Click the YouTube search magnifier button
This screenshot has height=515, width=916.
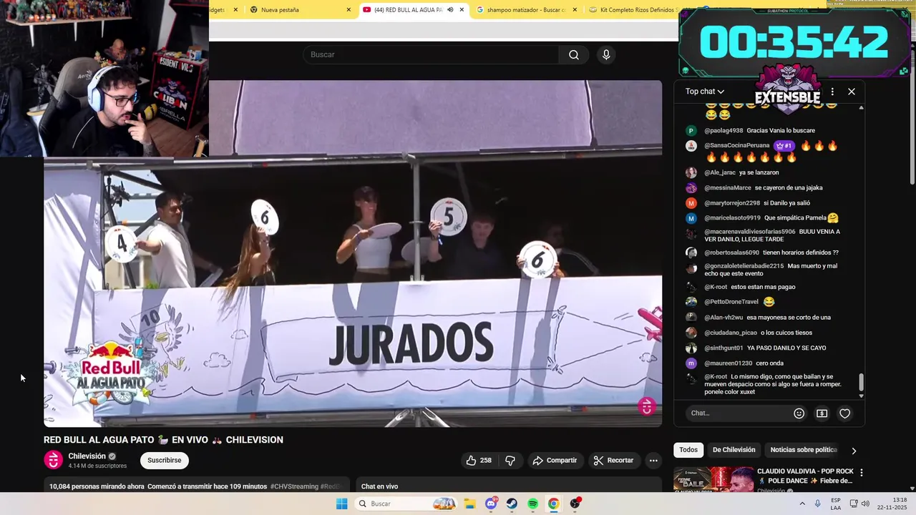click(574, 55)
